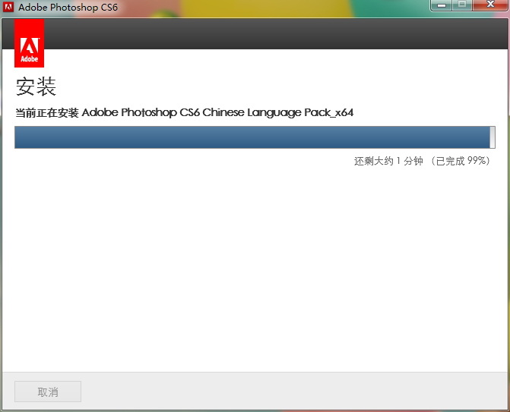Minimize the installer window

(442, 5)
